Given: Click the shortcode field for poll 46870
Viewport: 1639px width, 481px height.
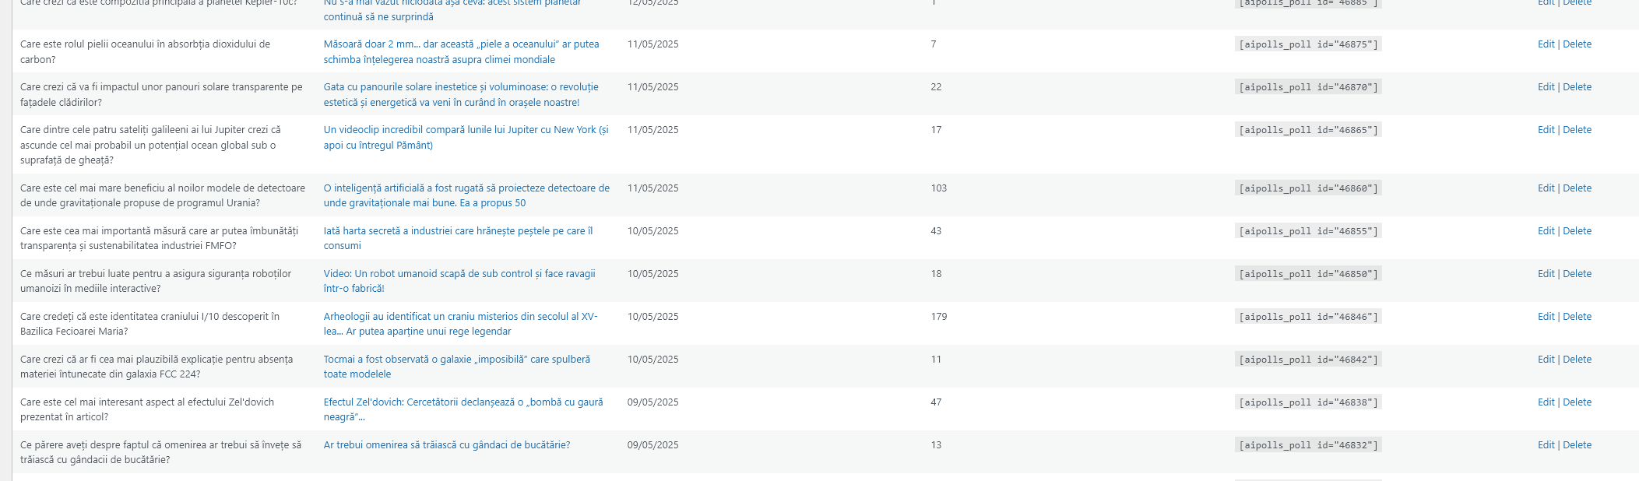Looking at the screenshot, I should point(1308,87).
